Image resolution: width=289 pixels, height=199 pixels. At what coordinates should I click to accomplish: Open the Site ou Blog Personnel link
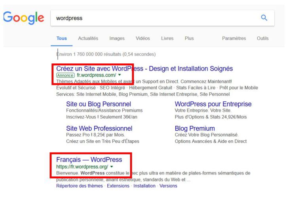(x=99, y=104)
